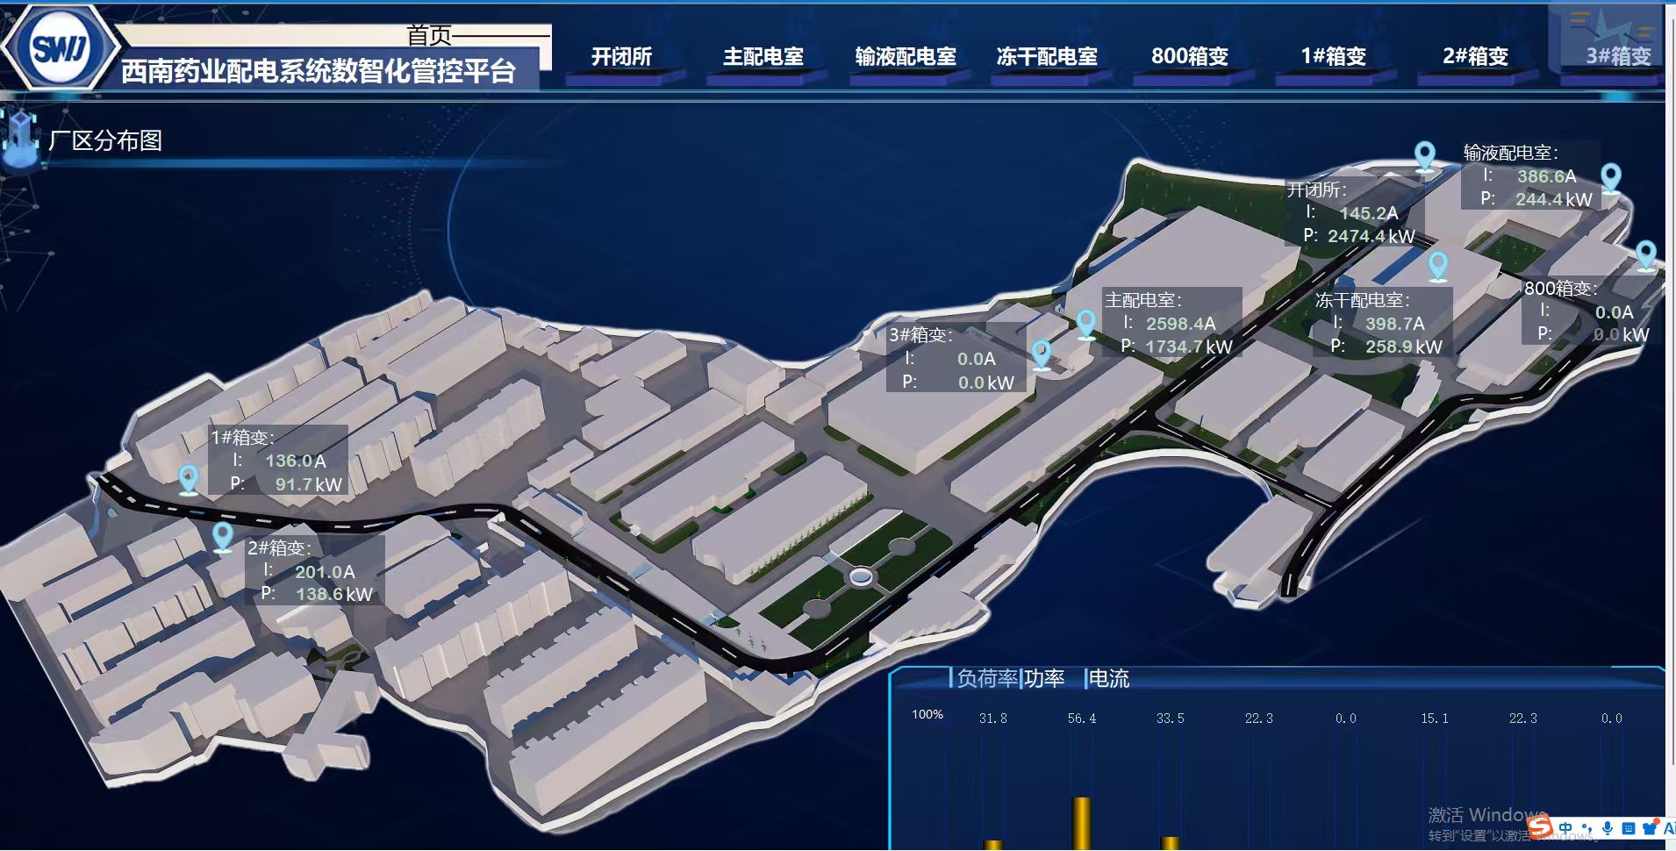Go to the 冻干配电室 tab
Image resolution: width=1676 pixels, height=851 pixels.
[1047, 57]
